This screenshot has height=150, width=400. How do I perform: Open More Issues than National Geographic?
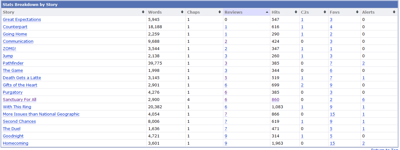click(41, 114)
